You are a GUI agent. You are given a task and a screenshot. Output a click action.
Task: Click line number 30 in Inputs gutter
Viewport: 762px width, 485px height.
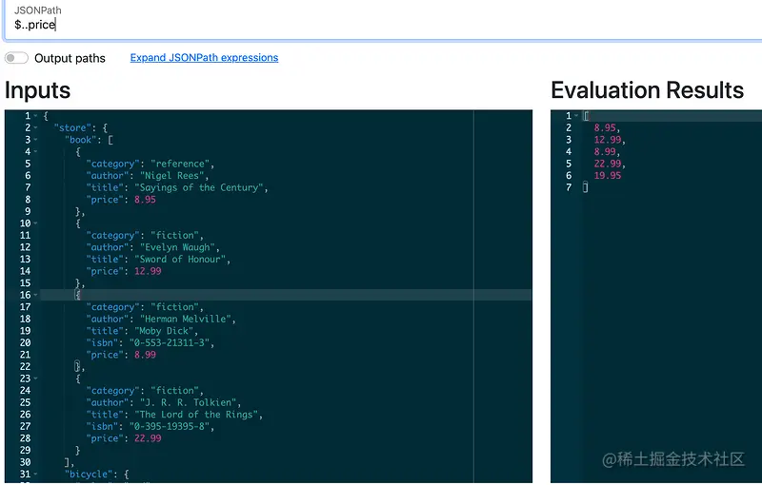pyautogui.click(x=26, y=462)
